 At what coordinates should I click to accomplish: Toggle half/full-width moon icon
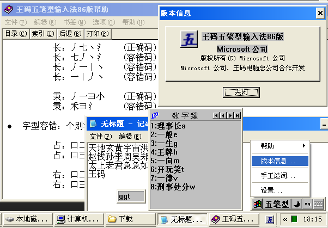296,204
